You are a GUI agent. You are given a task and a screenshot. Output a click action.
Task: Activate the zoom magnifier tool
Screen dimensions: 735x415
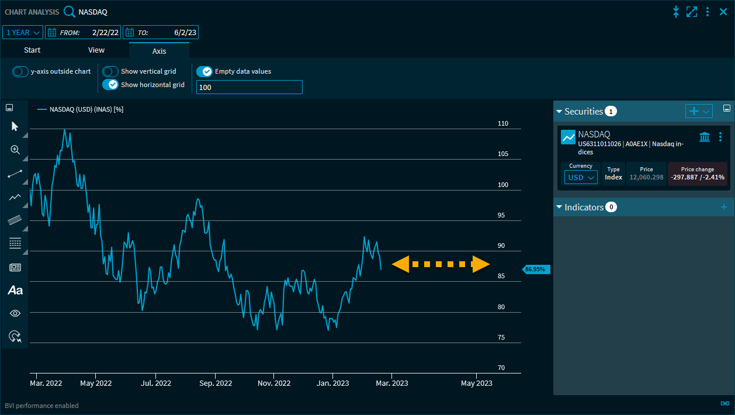click(15, 150)
